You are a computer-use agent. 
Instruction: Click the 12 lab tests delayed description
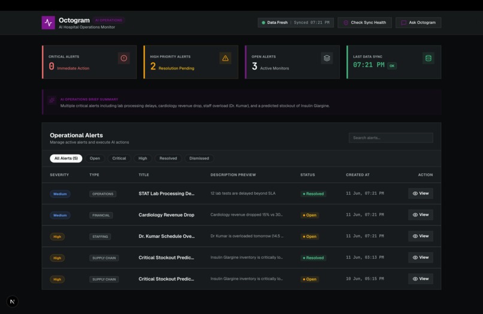tap(243, 193)
